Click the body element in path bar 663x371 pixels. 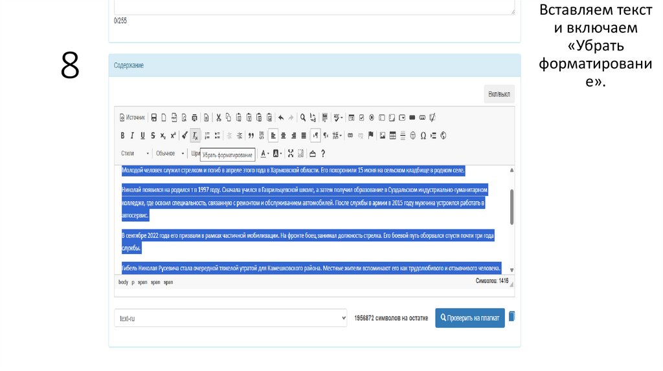point(123,282)
